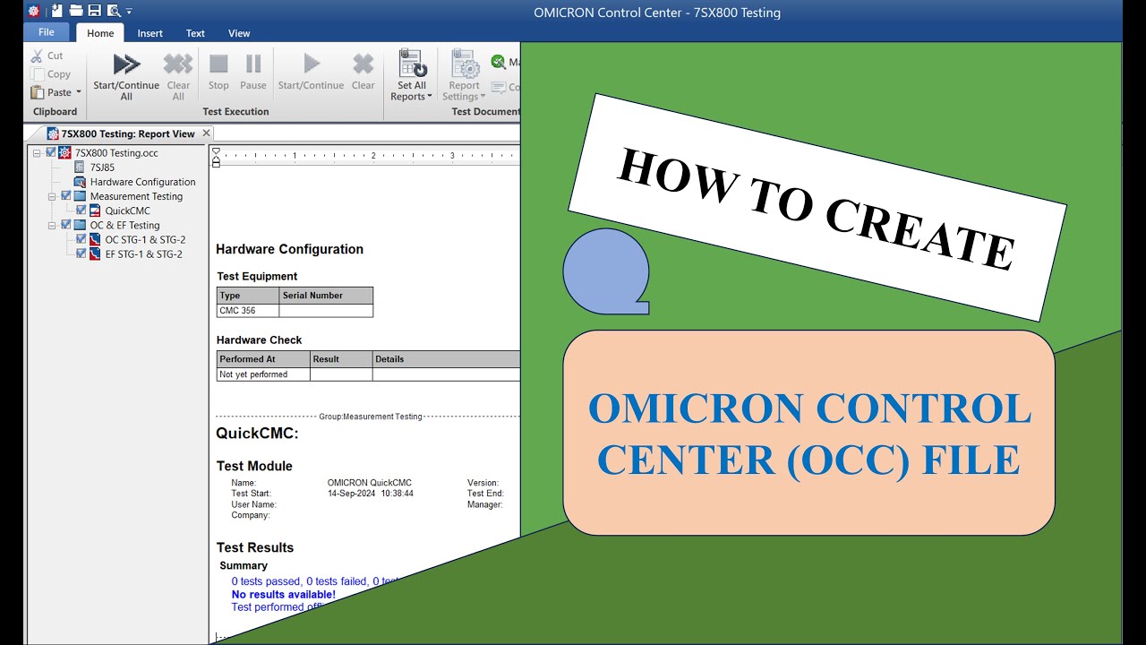The image size is (1146, 645).
Task: Click the OMICRON app logo in title bar
Action: (x=34, y=11)
